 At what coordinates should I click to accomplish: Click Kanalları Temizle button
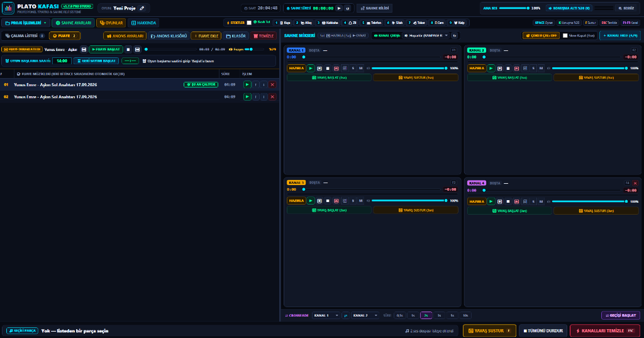tap(605, 330)
